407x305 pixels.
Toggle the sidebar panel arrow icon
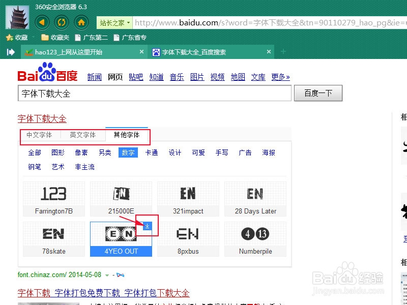(x=11, y=52)
